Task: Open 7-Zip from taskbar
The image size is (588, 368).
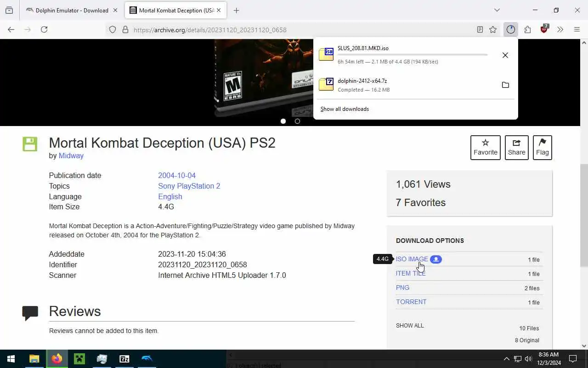Action: [124, 359]
